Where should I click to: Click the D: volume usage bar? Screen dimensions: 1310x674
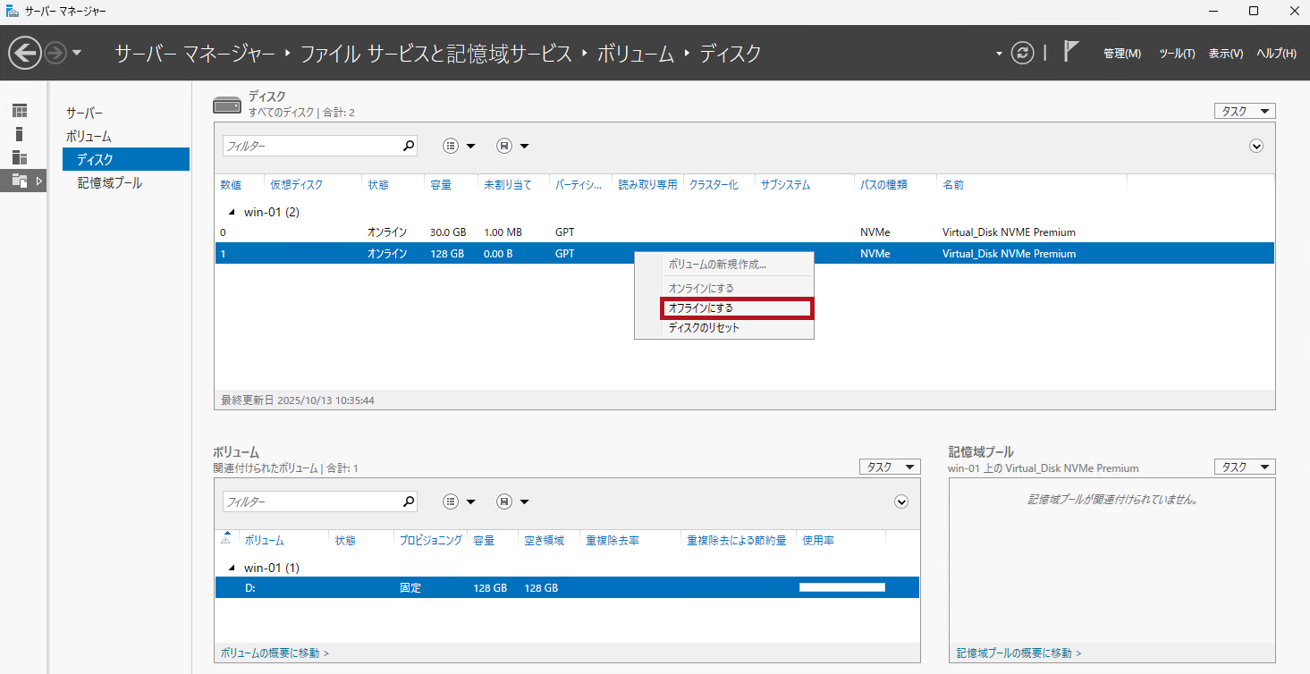pos(841,587)
